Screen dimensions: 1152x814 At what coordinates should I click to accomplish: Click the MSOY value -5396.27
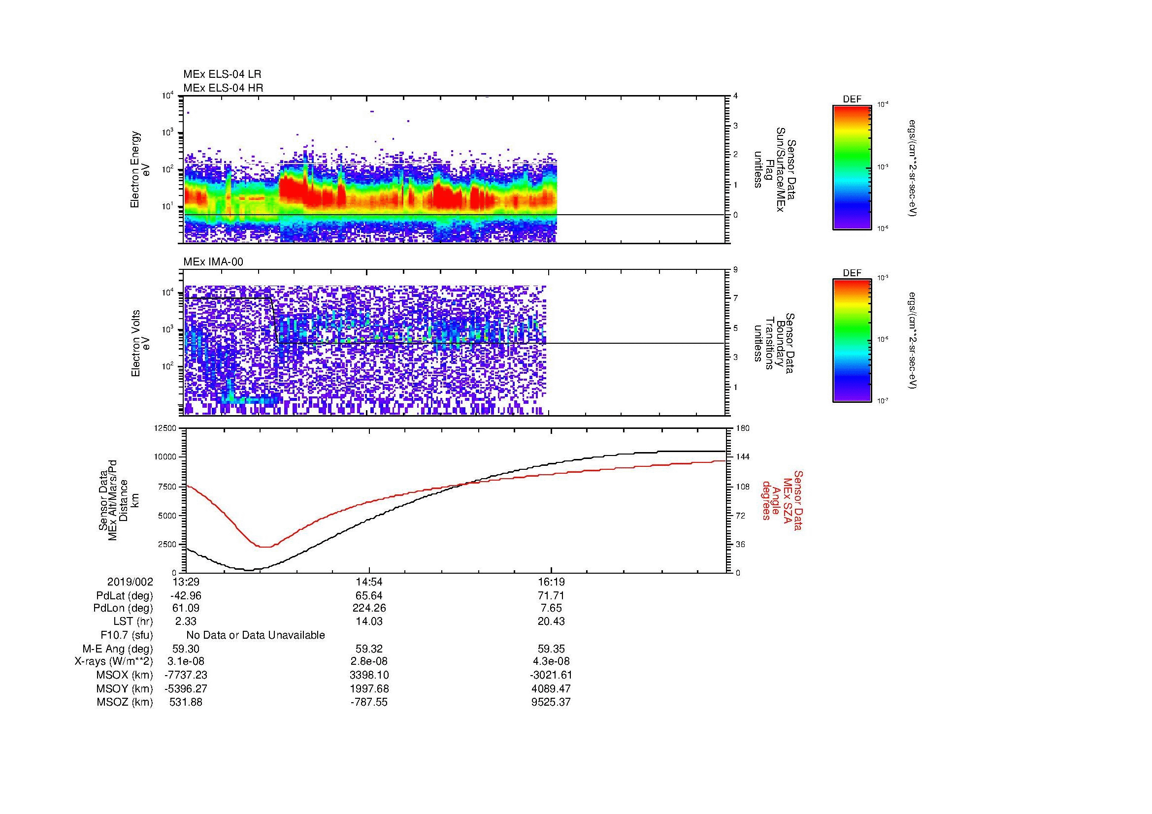pyautogui.click(x=186, y=688)
